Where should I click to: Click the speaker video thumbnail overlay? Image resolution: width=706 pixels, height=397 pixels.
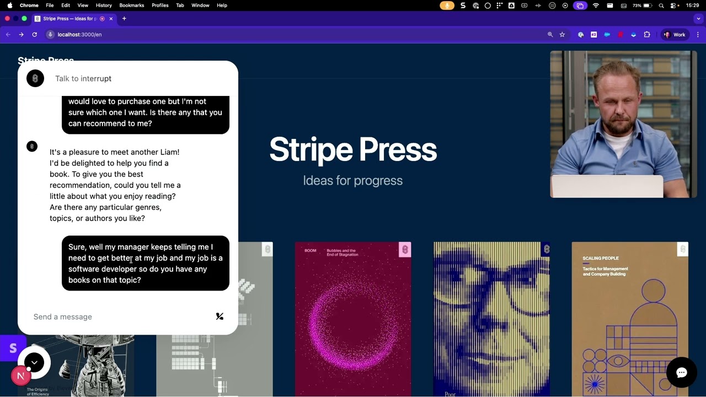click(623, 124)
